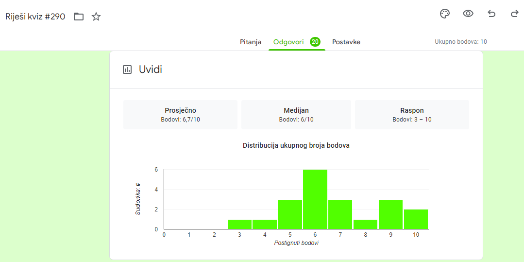
Task: Click the histogram bar for score 3
Action: (239, 224)
